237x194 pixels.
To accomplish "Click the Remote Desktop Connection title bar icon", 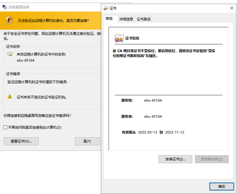I will click(x=5, y=7).
